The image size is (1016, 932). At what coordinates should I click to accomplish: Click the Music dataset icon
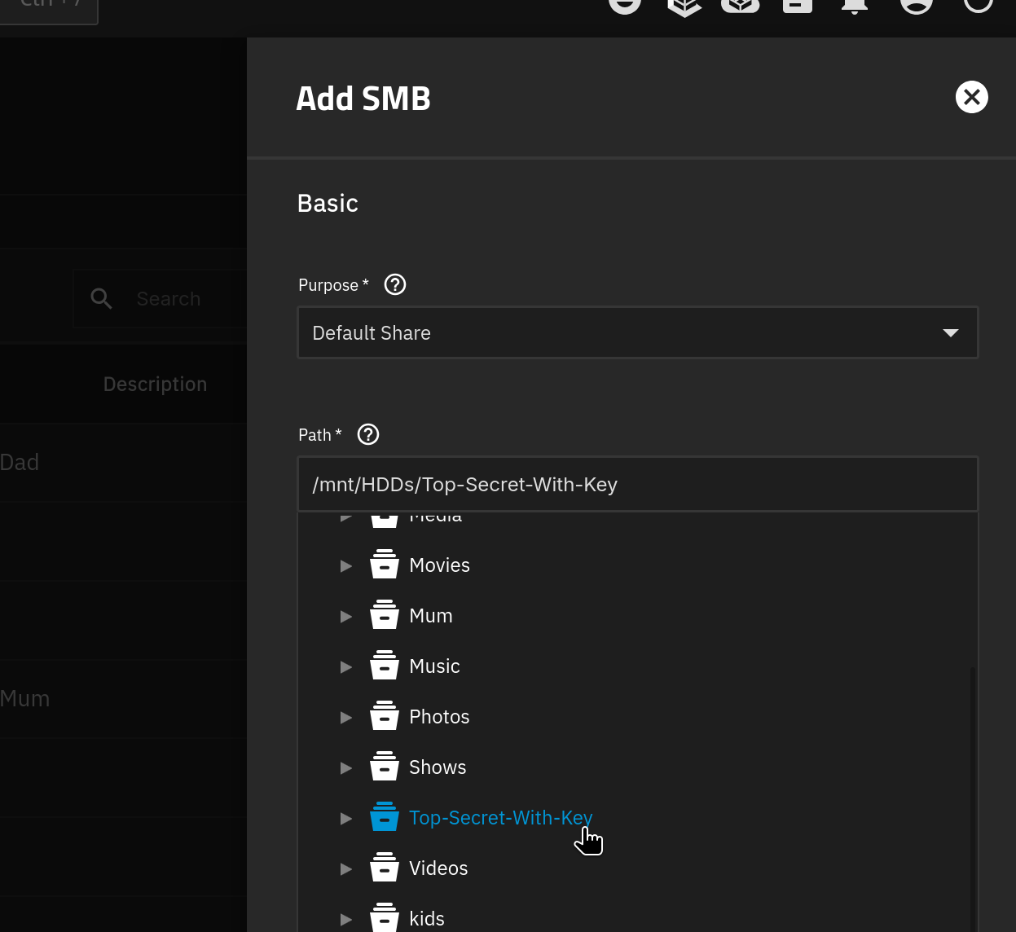[385, 665]
